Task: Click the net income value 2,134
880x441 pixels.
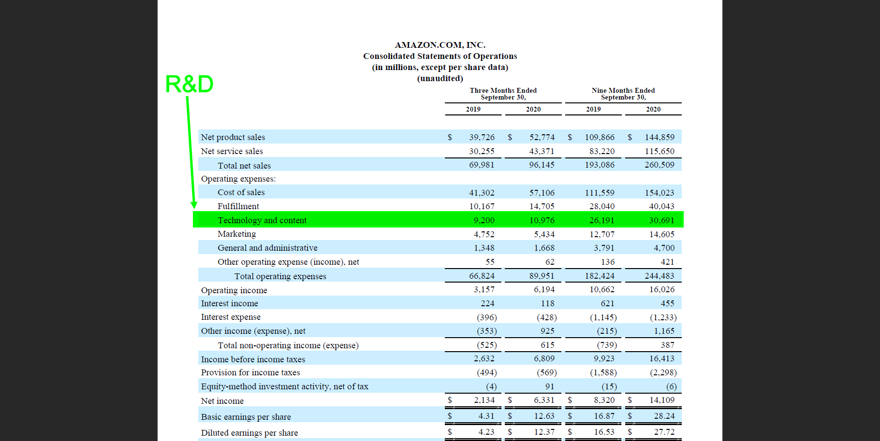Action: [484, 400]
